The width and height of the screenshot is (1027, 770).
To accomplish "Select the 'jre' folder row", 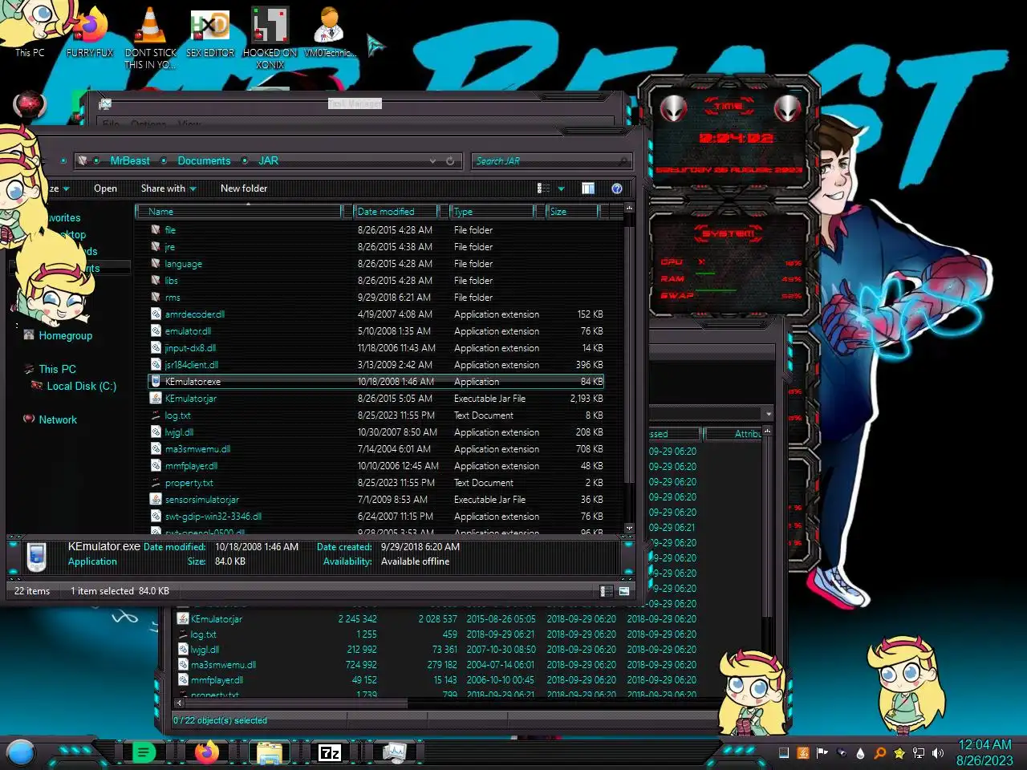I will tap(376, 247).
